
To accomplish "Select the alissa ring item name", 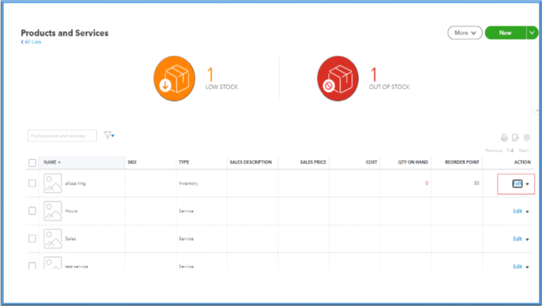I will point(75,183).
